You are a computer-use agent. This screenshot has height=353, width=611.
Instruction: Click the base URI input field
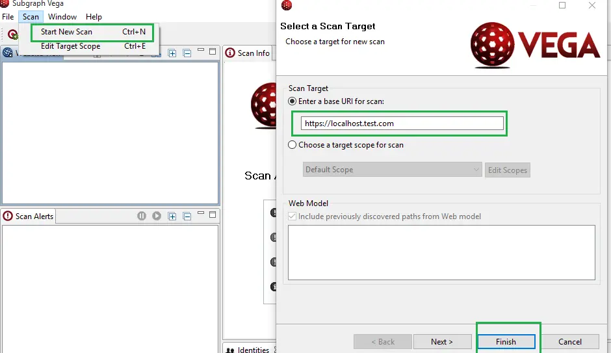402,124
